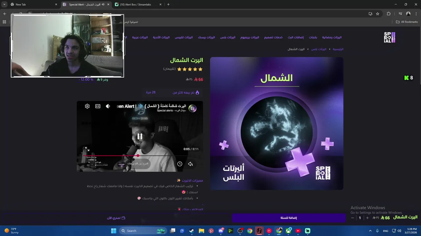The width and height of the screenshot is (421, 236).
Task: Click the video progress bar playhead
Action: click(x=138, y=156)
